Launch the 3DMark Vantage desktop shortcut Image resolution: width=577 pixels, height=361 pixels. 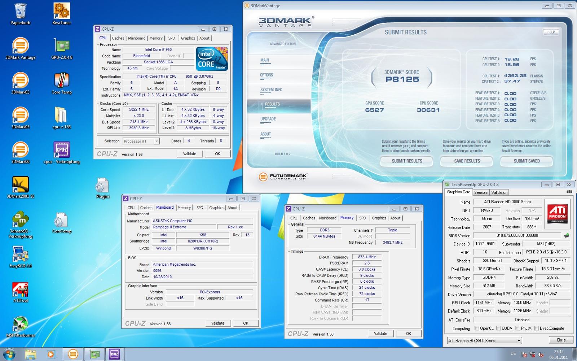point(21,48)
